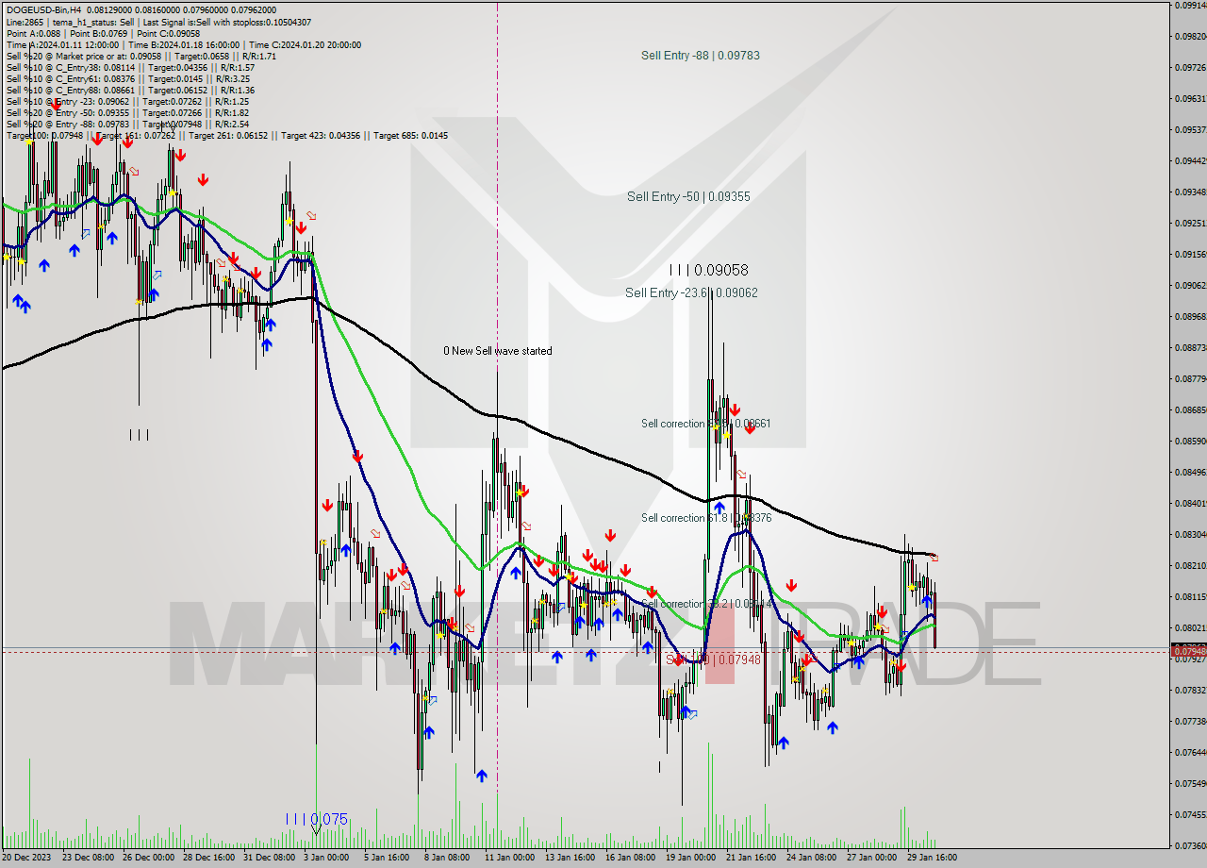Image resolution: width=1207 pixels, height=868 pixels.
Task: Select the 'Line:2865 | tema_h1_status: Sell' info line
Action: coord(158,22)
